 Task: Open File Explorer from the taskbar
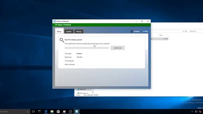pyautogui.click(x=52, y=111)
